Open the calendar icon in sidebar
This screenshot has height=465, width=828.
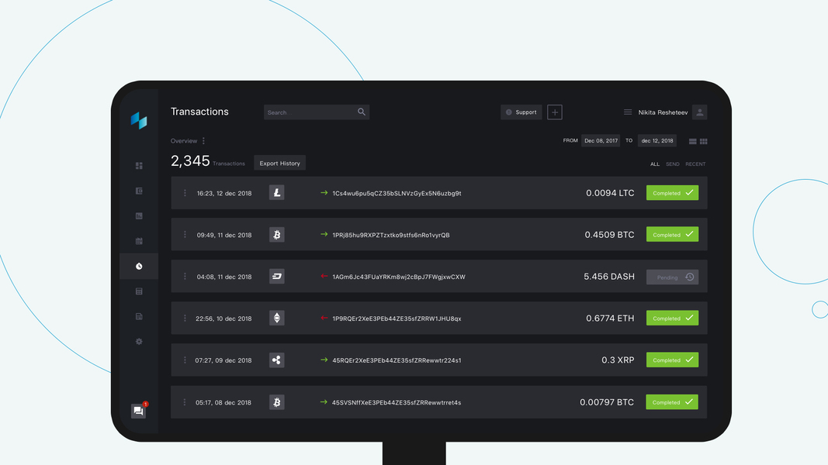coord(139,241)
